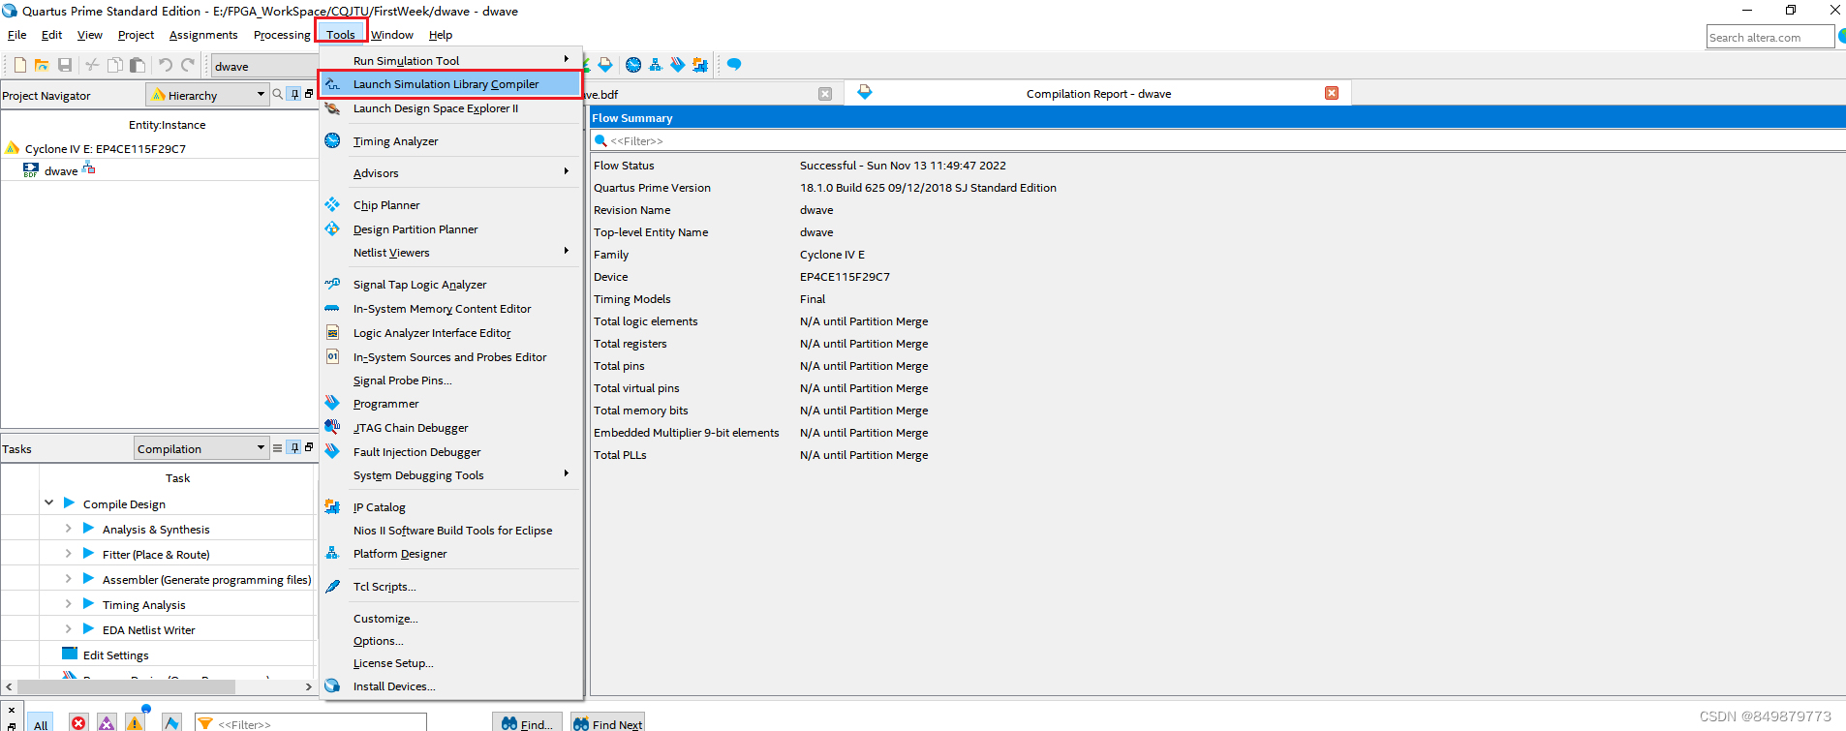
Task: Toggle the critical warning messages filter
Action: coord(107,723)
